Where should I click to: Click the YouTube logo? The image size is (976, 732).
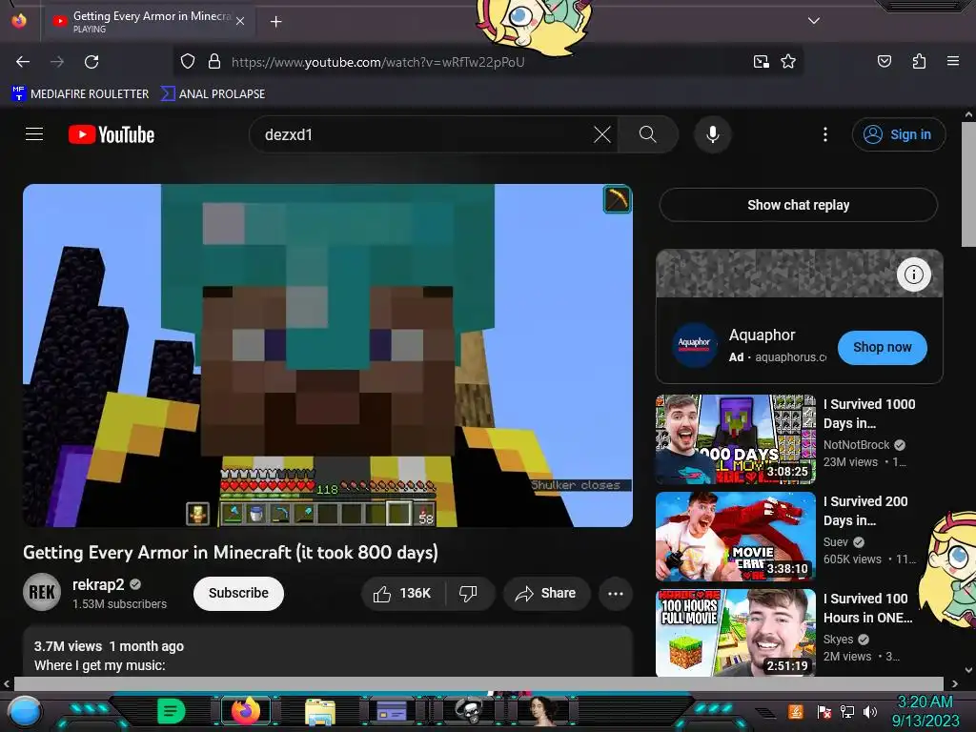pyautogui.click(x=112, y=134)
